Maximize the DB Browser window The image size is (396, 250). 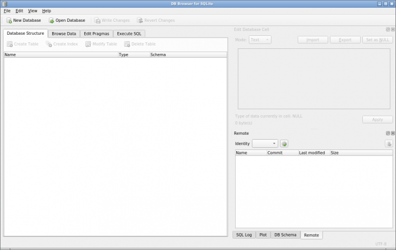pos(386,4)
